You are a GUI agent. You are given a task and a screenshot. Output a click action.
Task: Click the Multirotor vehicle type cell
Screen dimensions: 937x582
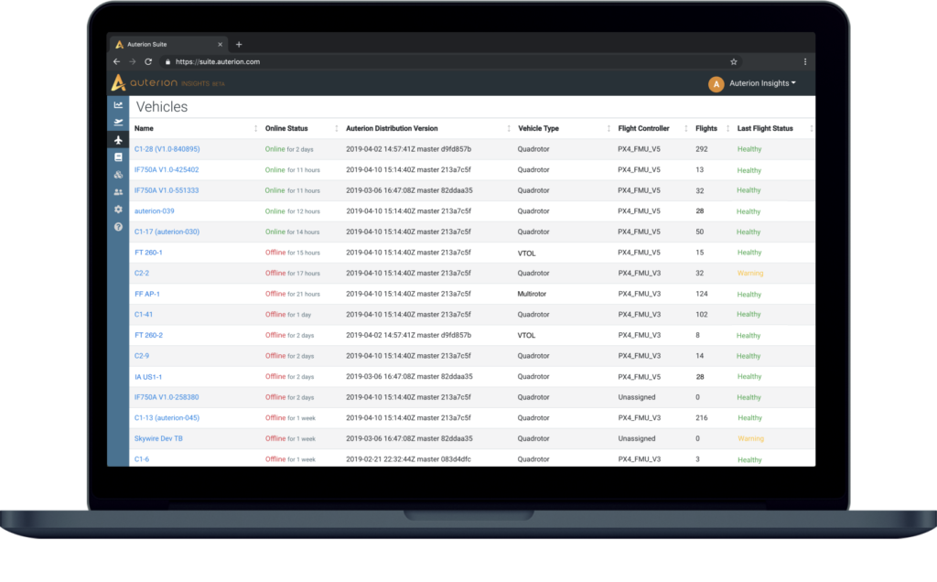click(532, 294)
